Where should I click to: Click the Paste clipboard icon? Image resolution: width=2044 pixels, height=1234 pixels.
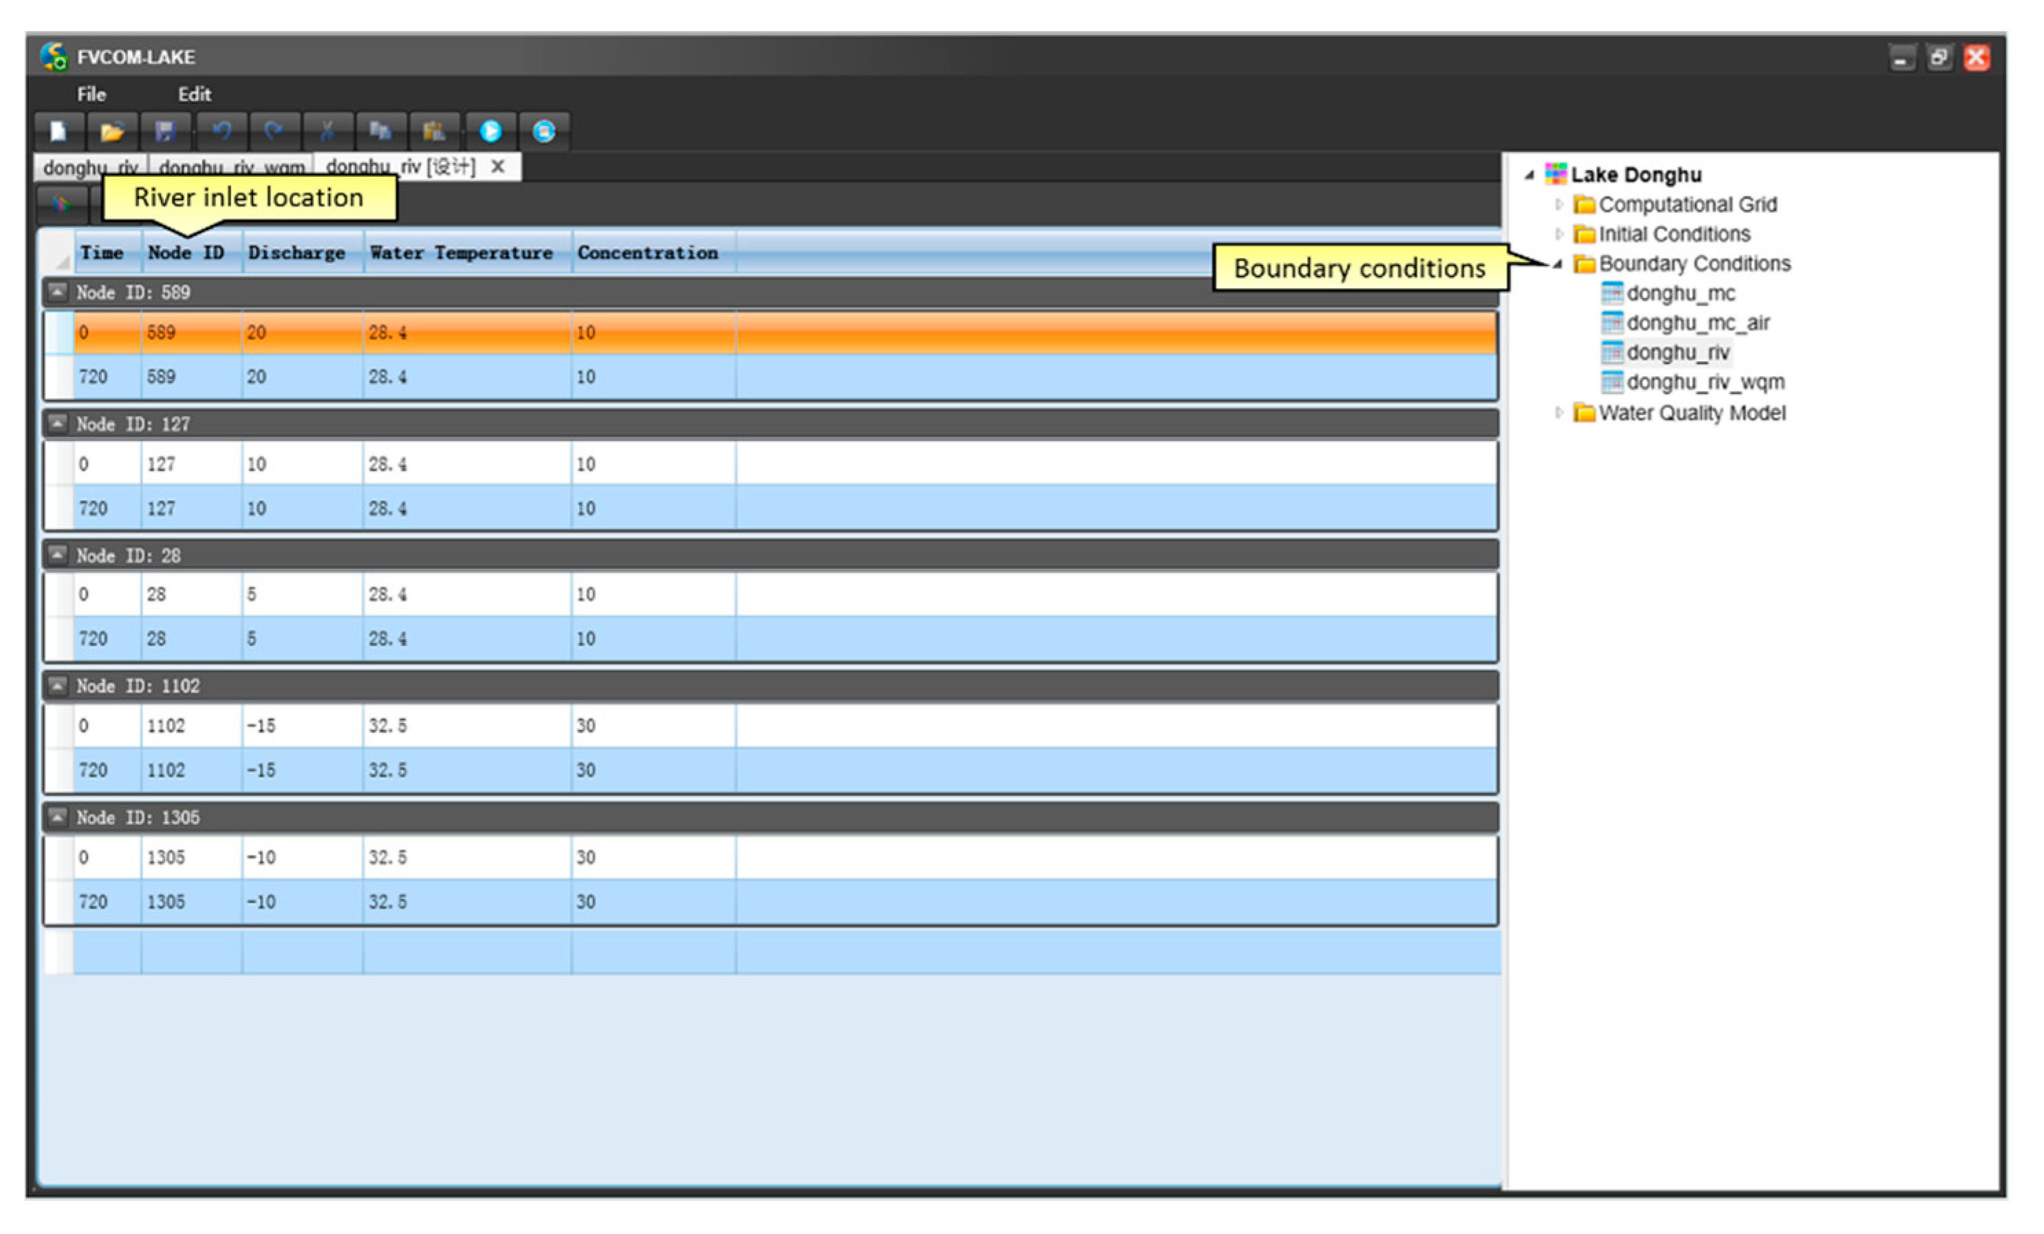tap(433, 131)
